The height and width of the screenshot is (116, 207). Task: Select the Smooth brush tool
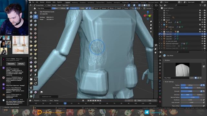click(x=35, y=29)
